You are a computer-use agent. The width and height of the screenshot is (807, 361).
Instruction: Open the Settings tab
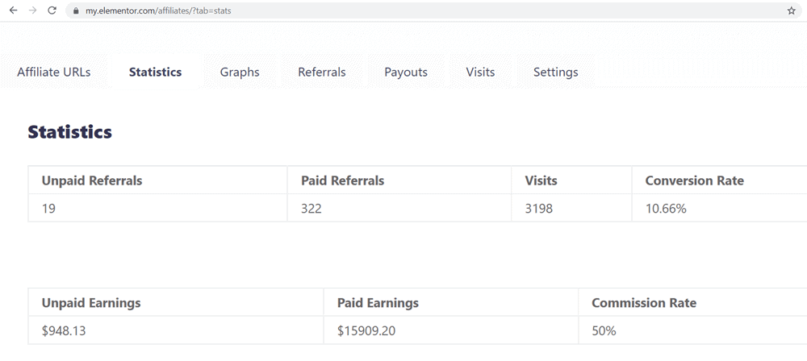[556, 72]
